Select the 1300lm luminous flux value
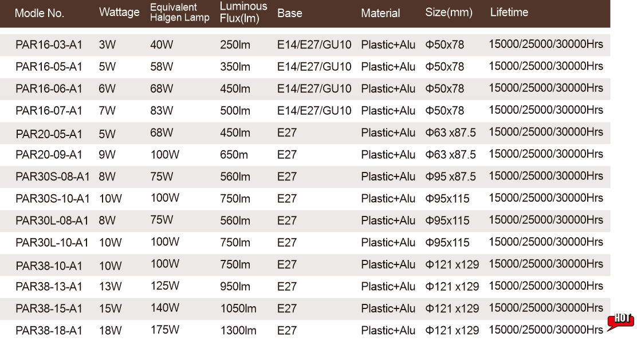Viewport: 637px width, 341px height. (238, 331)
